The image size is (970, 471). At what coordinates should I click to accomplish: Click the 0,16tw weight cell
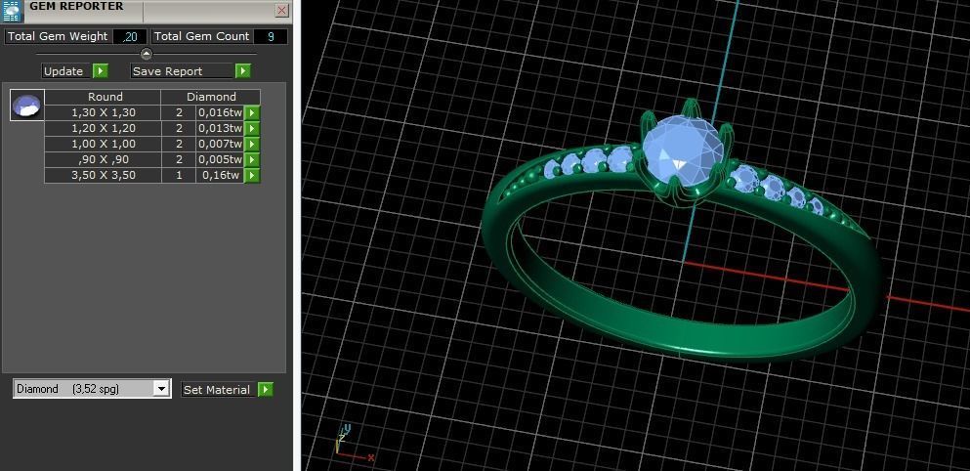click(x=220, y=175)
